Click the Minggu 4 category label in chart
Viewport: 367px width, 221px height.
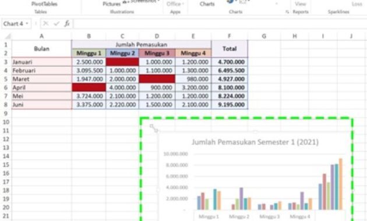tap(300, 216)
